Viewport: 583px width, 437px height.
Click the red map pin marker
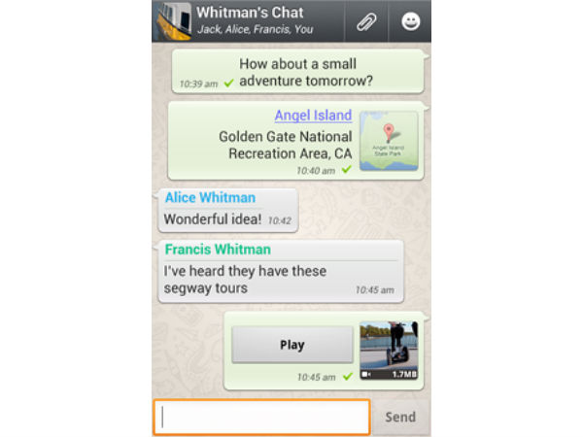[389, 132]
